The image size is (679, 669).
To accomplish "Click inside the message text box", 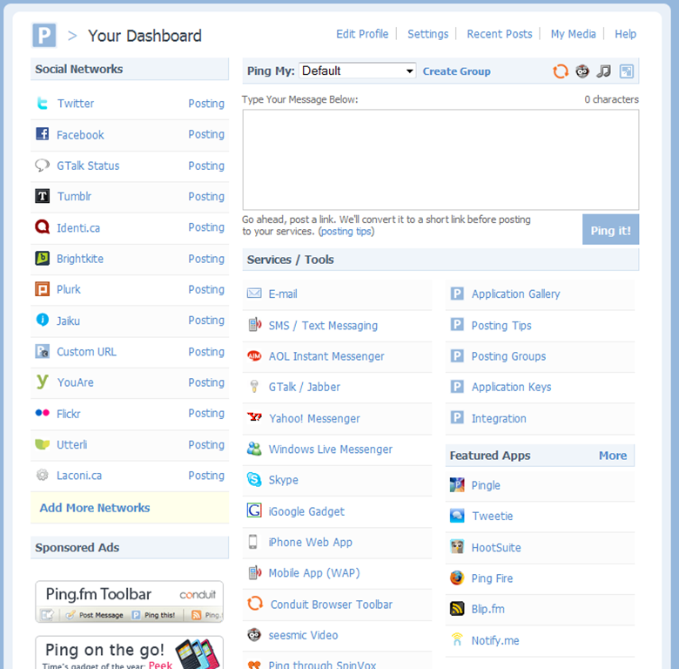I will 440,159.
